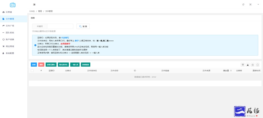Click the table info tips icon
The width and height of the screenshot is (263, 118).
[258, 65]
